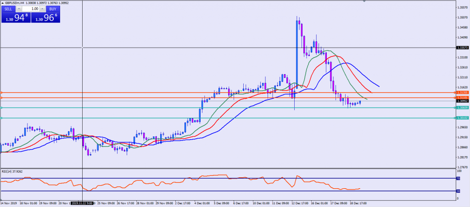Click the RSI 70 level marker
The image size is (470, 207).
point(458,178)
